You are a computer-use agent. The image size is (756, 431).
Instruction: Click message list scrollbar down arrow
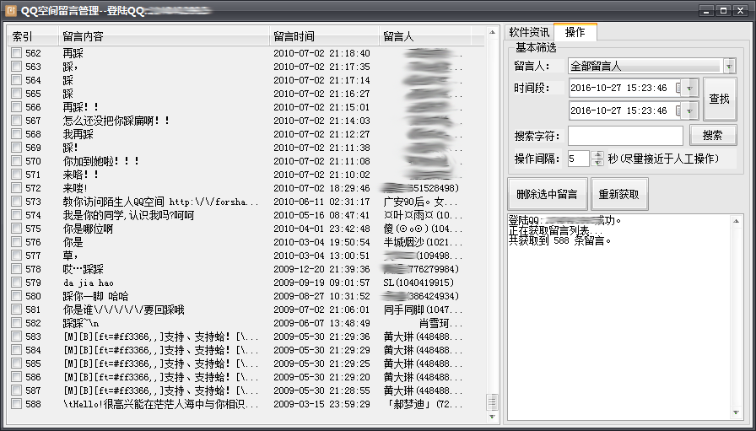point(492,417)
